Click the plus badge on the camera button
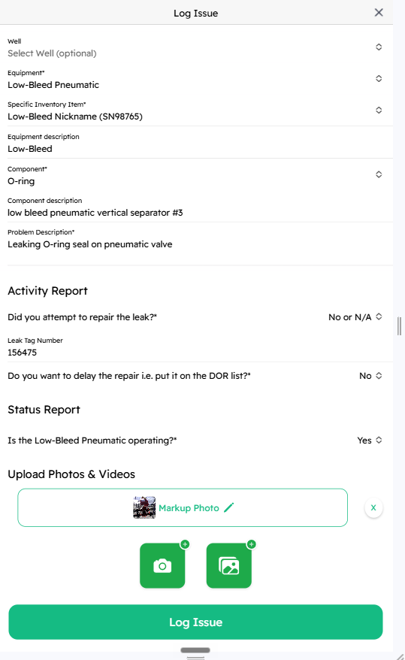 click(x=185, y=544)
